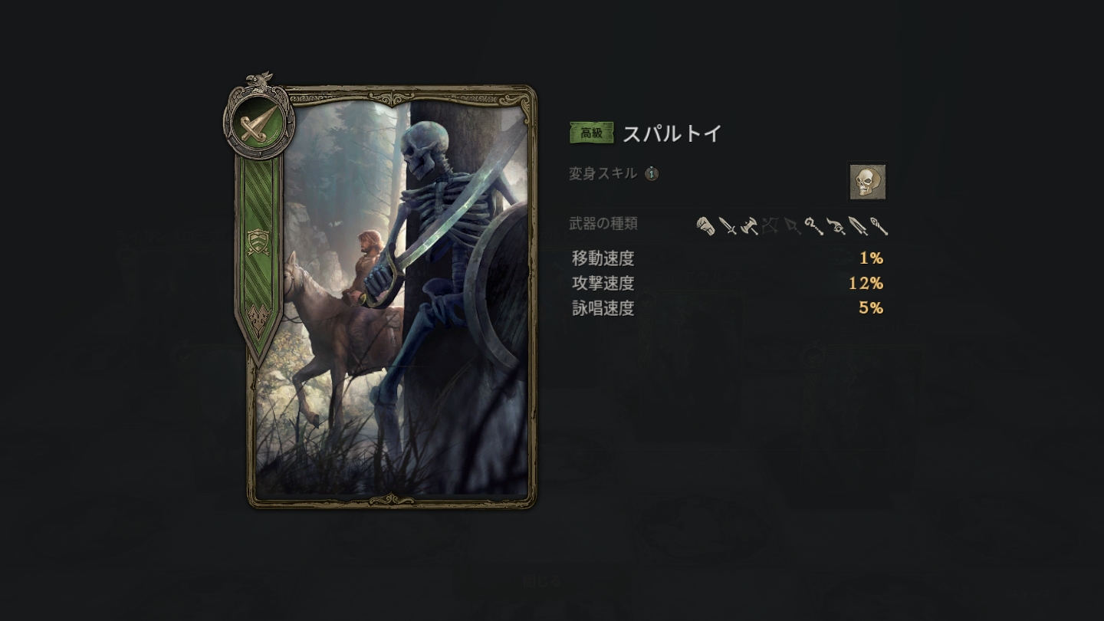Select the sword weapon type icon

(x=728, y=226)
